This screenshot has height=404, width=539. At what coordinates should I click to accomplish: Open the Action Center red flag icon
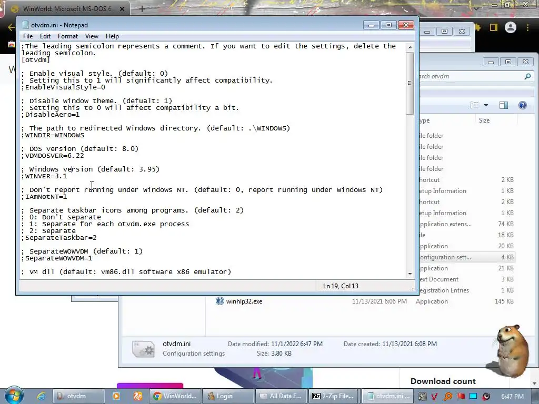(x=461, y=397)
